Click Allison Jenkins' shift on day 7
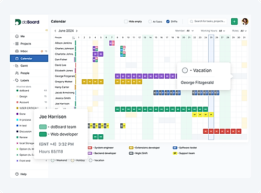This screenshot has height=193, width=261. (112, 43)
